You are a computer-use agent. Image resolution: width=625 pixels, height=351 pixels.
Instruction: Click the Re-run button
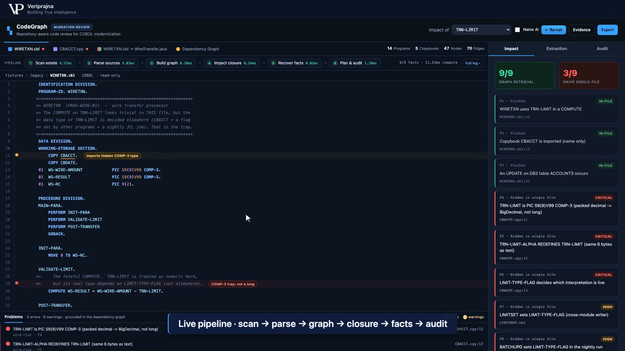(553, 30)
